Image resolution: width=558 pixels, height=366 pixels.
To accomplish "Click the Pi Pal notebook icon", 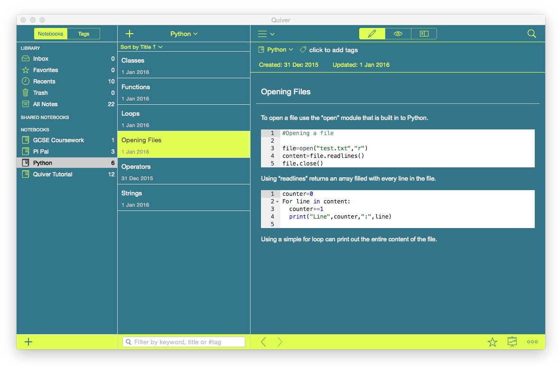I will (x=26, y=152).
